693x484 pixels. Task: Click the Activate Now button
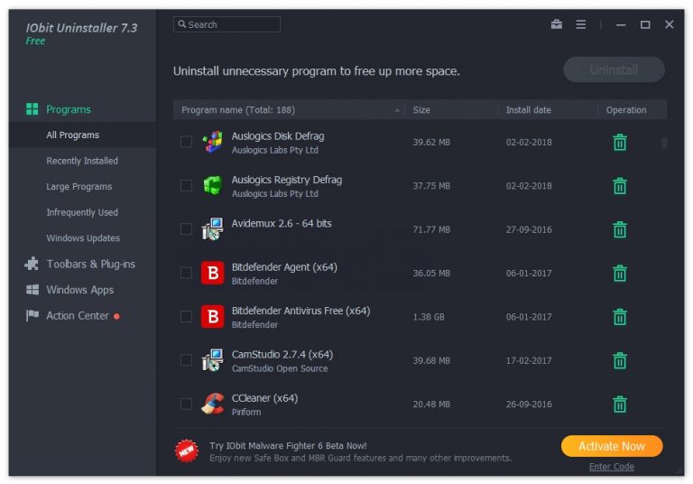click(x=612, y=446)
